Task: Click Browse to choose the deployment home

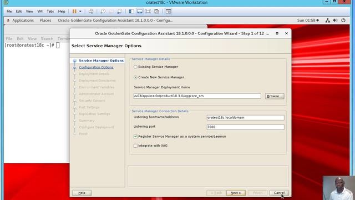Action: [x=275, y=96]
